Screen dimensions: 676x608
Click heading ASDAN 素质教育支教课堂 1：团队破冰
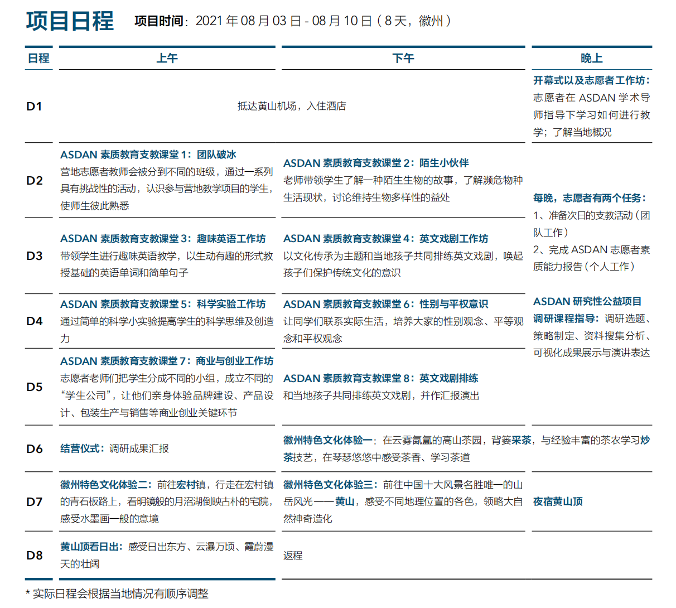coord(148,155)
